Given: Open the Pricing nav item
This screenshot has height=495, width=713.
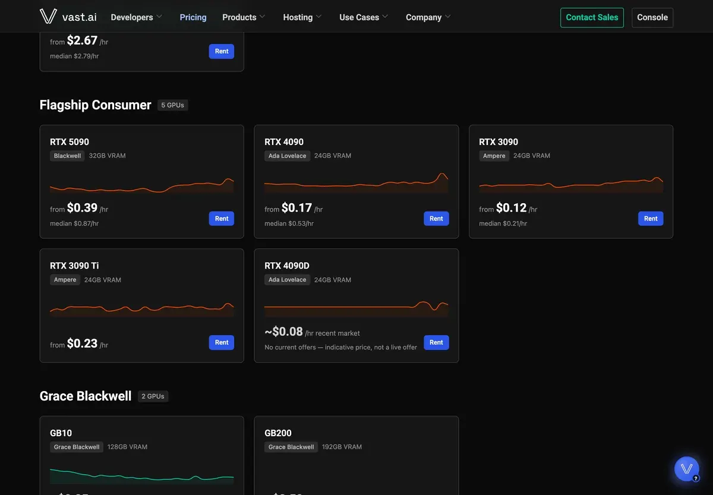Looking at the screenshot, I should click(x=193, y=17).
